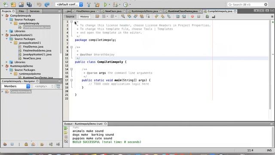Click the Last Edit icon in editor toolbar

[97, 16]
